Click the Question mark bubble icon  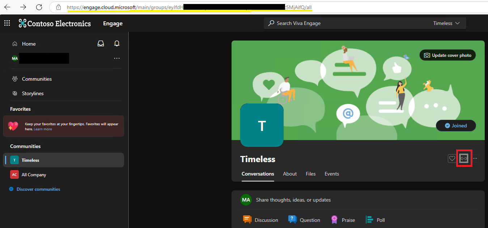pos(292,219)
